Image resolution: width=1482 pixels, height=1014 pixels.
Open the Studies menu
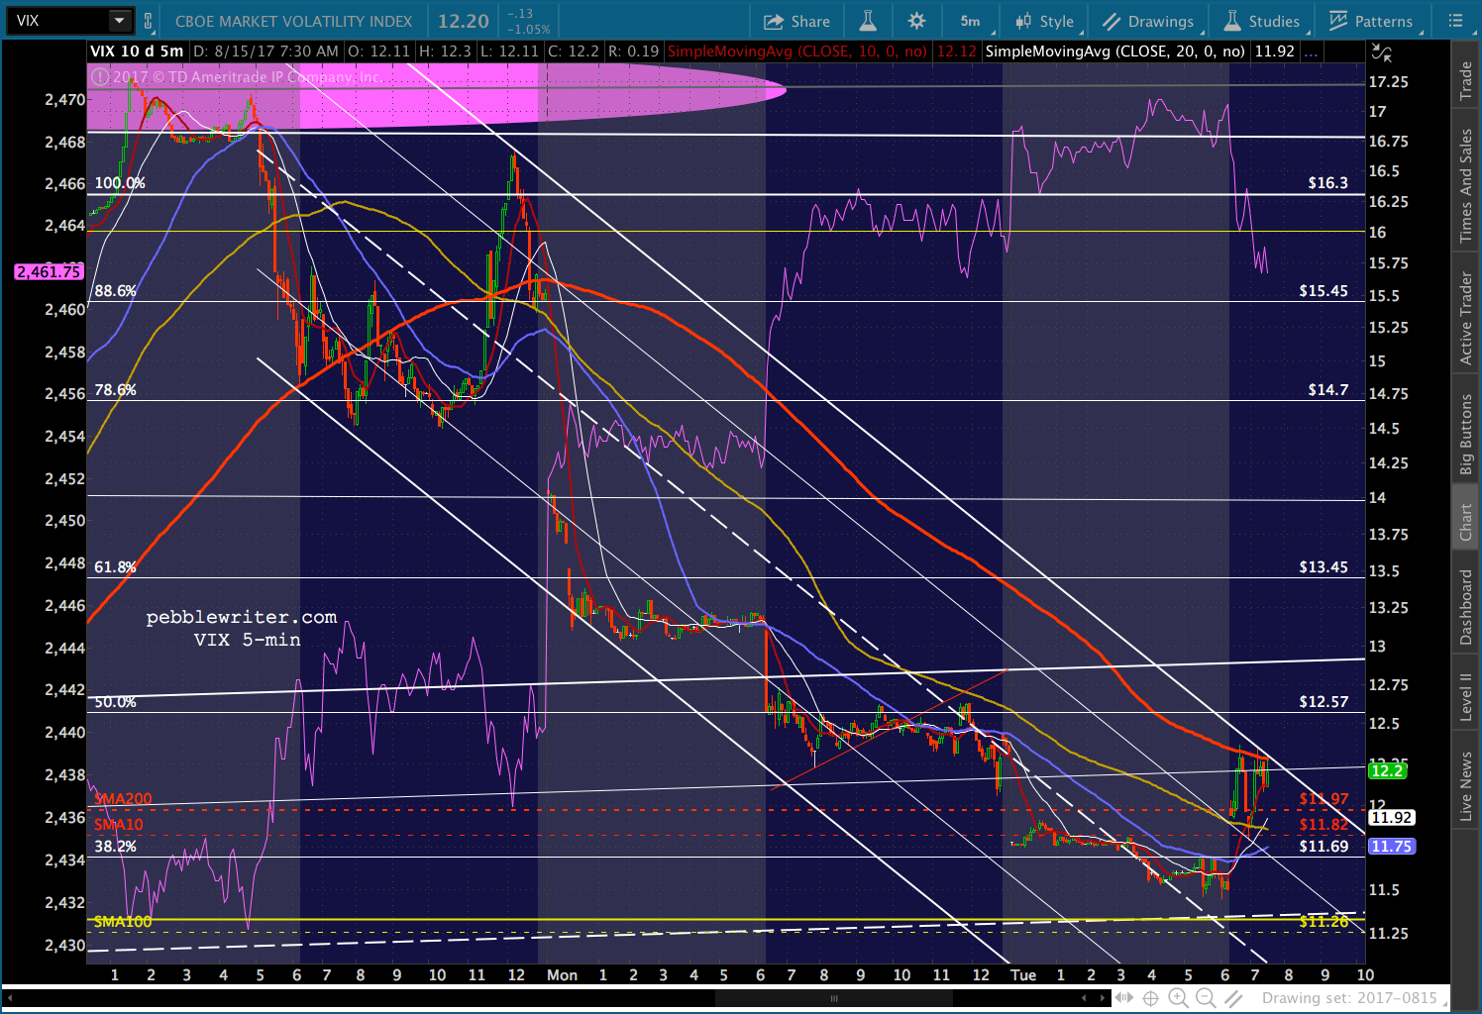1262,21
